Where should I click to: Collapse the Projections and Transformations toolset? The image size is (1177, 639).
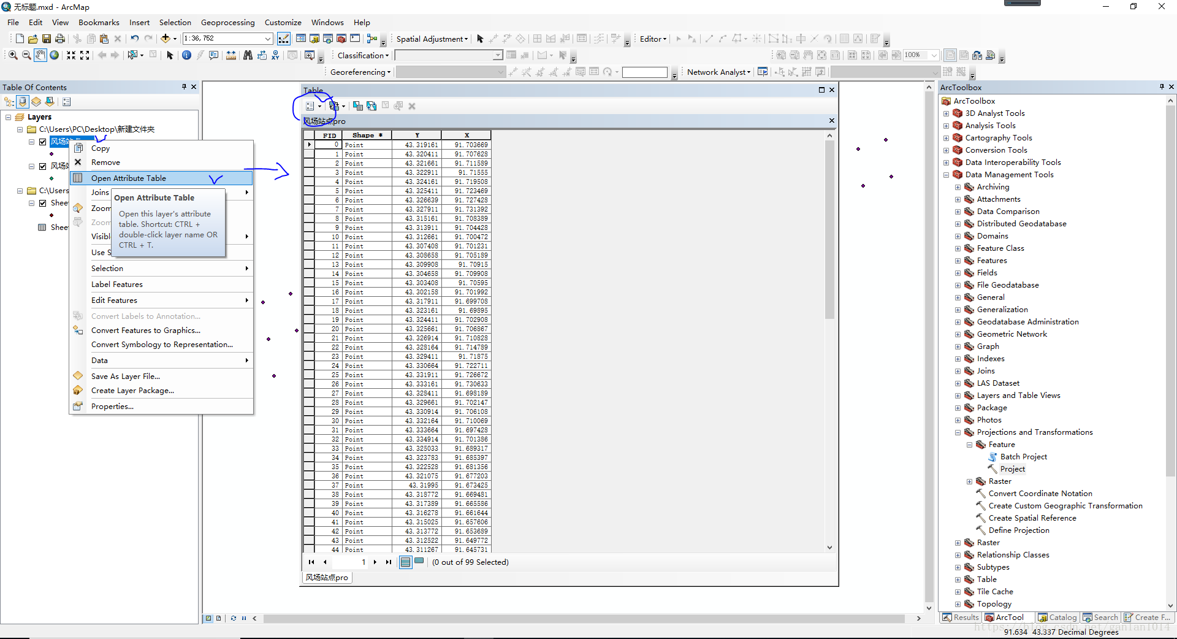(958, 432)
